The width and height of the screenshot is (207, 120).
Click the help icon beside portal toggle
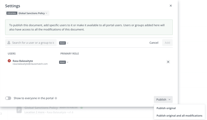56,98
